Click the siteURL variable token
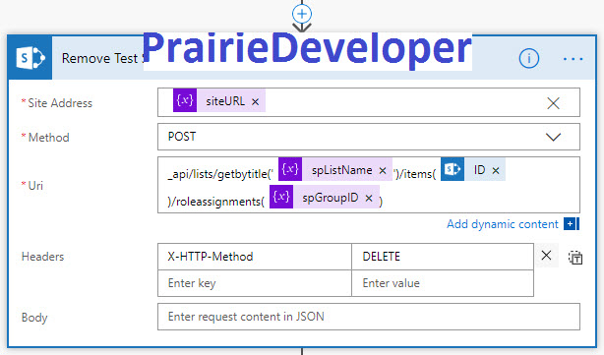This screenshot has width=604, height=355. (x=218, y=100)
